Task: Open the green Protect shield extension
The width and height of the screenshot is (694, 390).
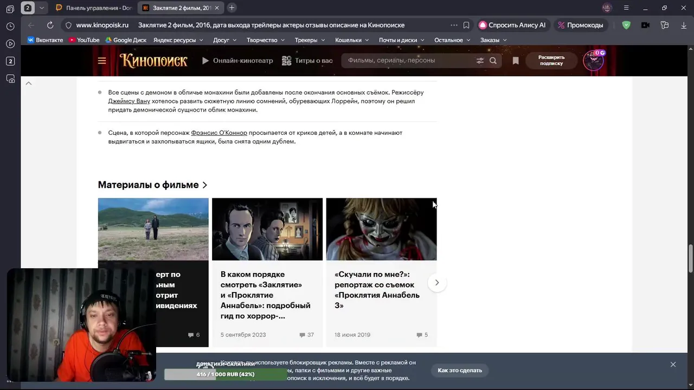Action: pos(626,25)
